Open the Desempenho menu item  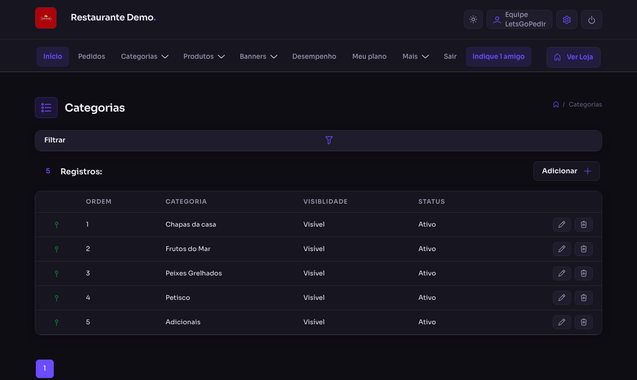click(314, 57)
